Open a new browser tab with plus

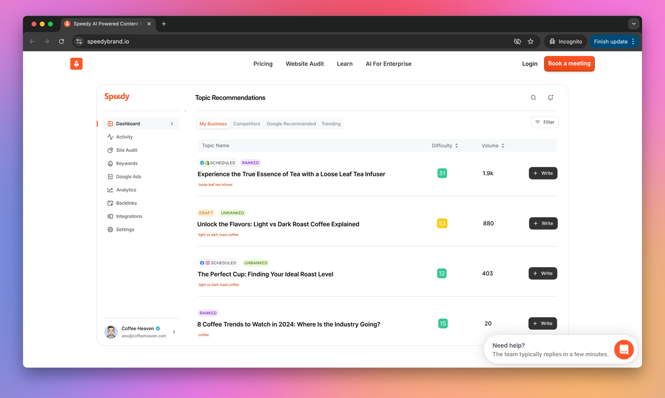tap(163, 24)
